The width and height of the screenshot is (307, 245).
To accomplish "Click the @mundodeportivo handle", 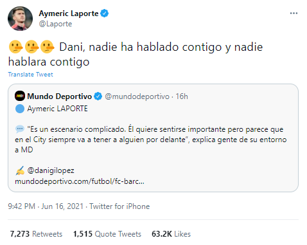I will pyautogui.click(x=137, y=96).
